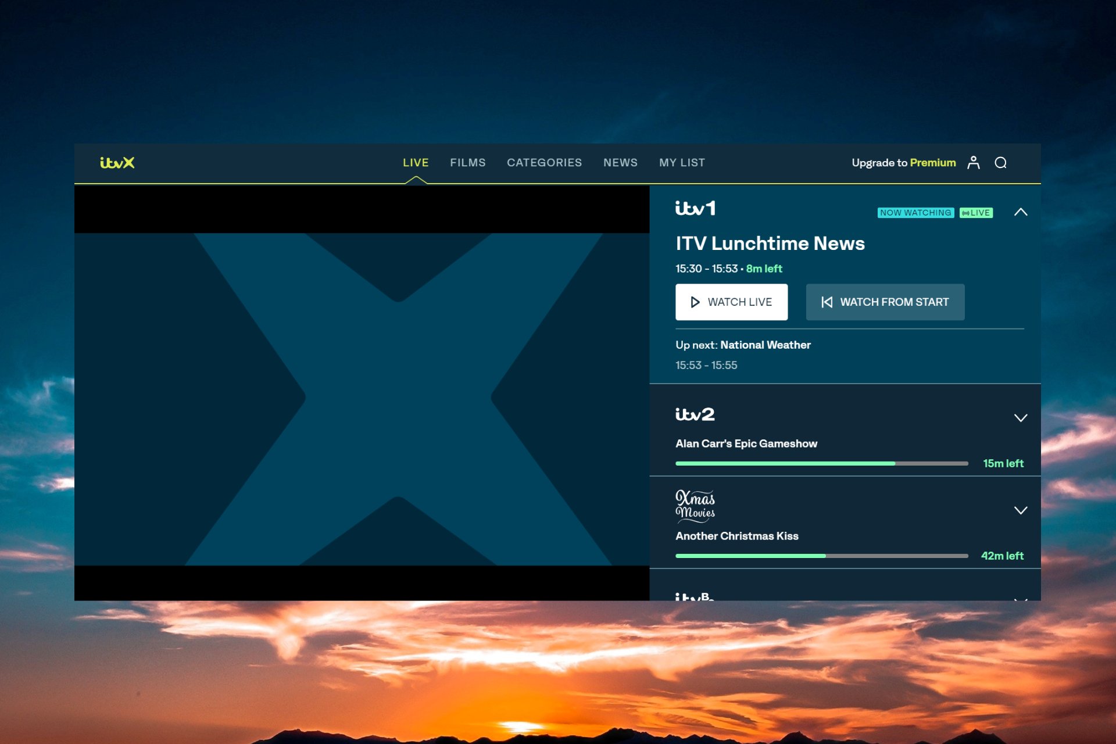1116x744 pixels.
Task: Select Alan Carr's Epic Gameshow
Action: 746,443
